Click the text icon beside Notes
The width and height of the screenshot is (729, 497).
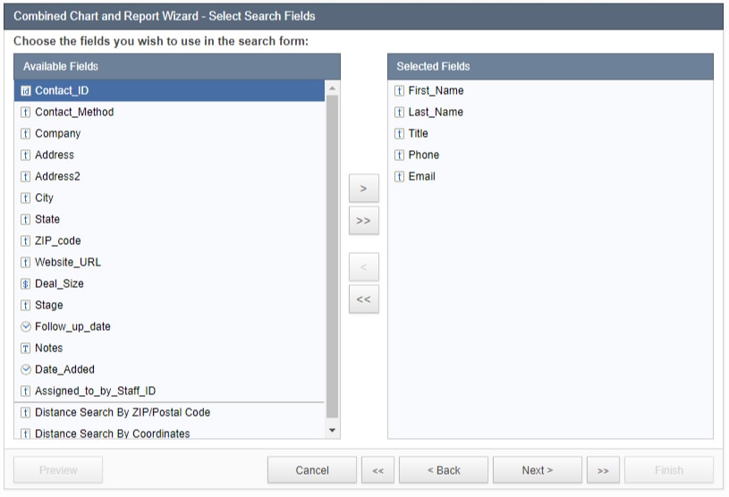point(26,349)
